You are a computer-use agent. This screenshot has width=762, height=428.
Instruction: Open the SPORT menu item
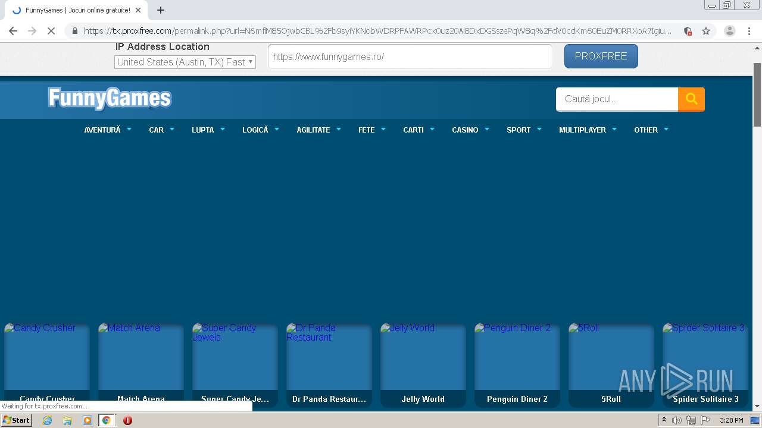(524, 130)
